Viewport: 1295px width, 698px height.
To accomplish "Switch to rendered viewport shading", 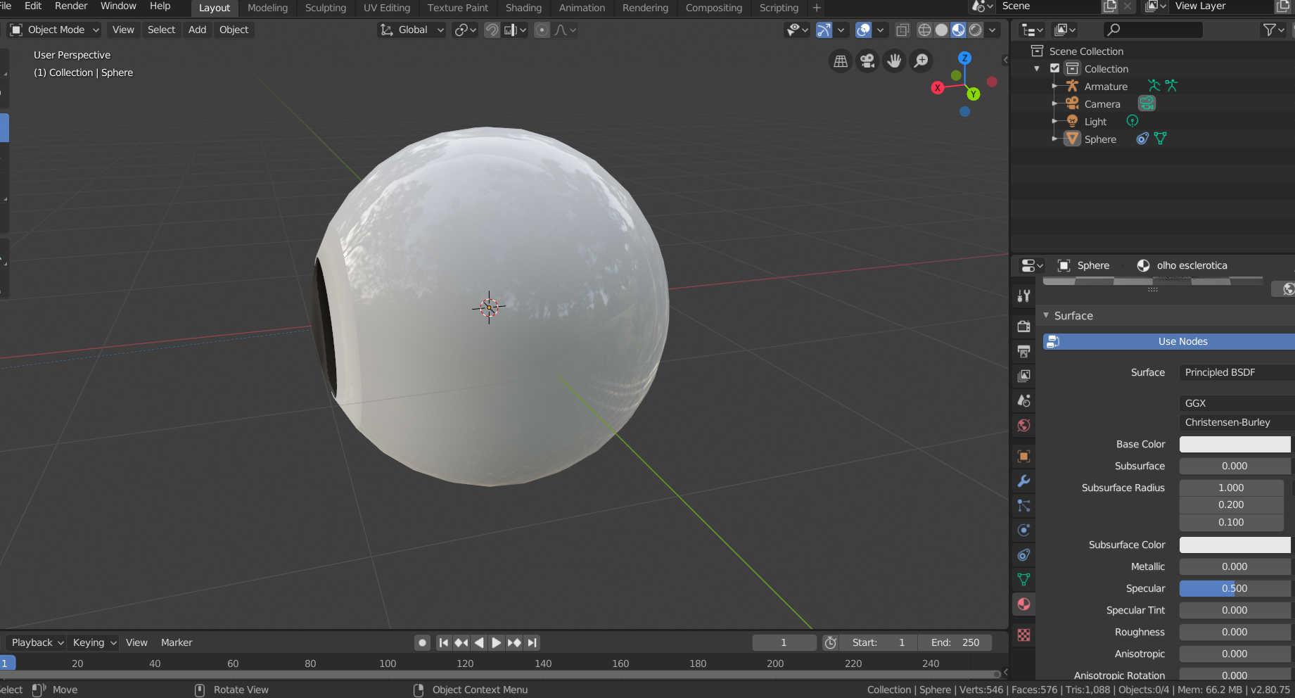I will tap(975, 30).
